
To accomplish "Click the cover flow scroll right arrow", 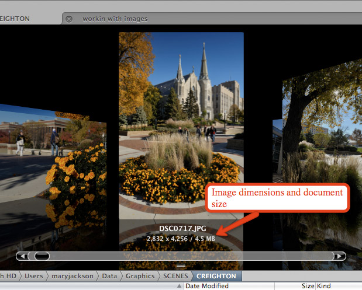I will click(x=339, y=256).
